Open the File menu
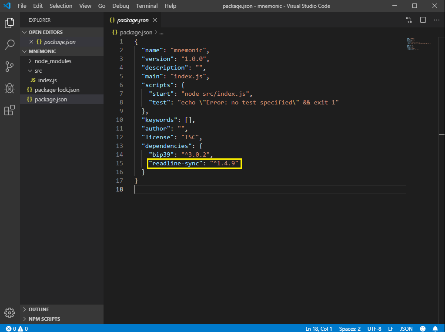The image size is (445, 332). (22, 6)
